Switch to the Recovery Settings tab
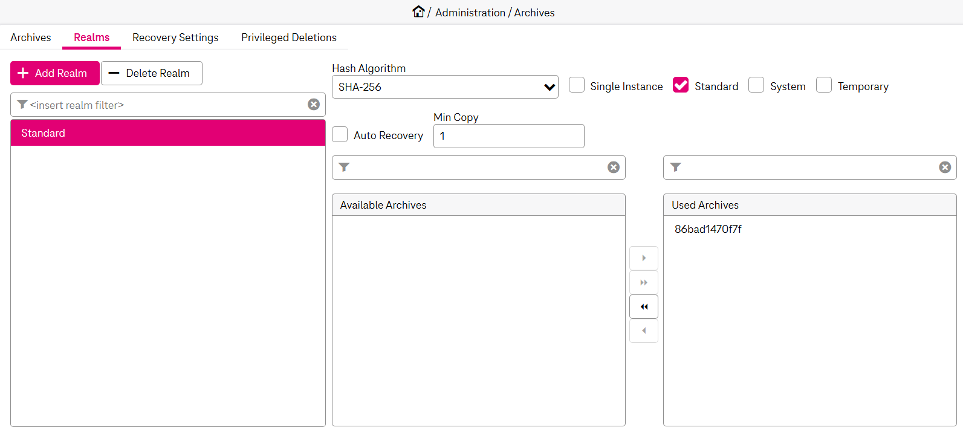Image resolution: width=963 pixels, height=430 pixels. pos(175,37)
